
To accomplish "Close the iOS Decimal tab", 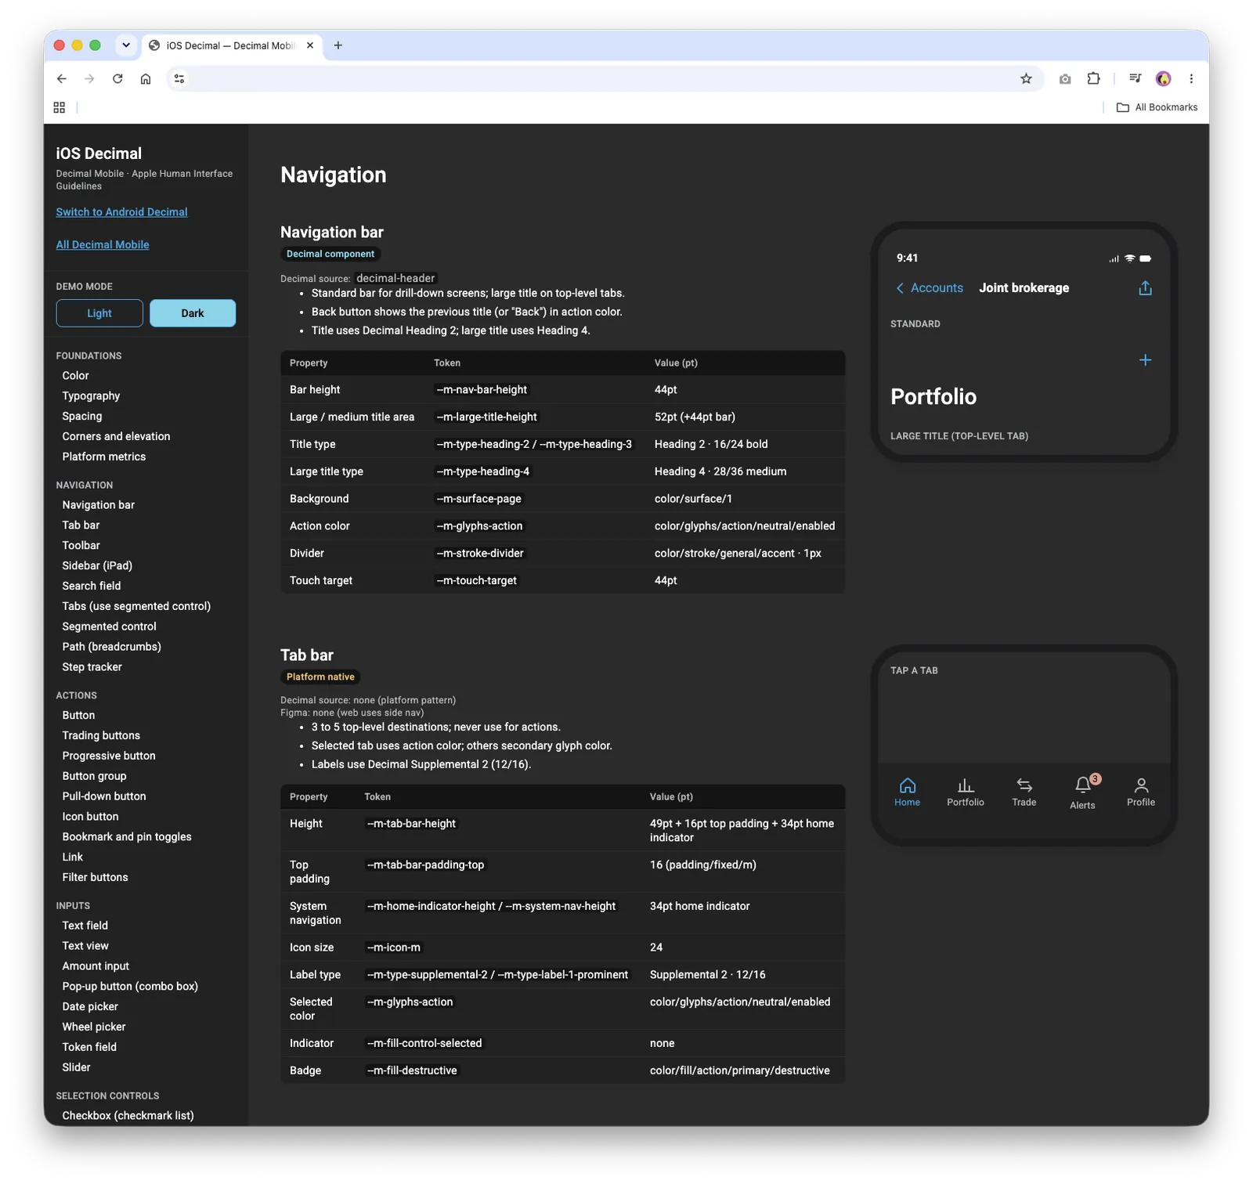I will (x=310, y=45).
